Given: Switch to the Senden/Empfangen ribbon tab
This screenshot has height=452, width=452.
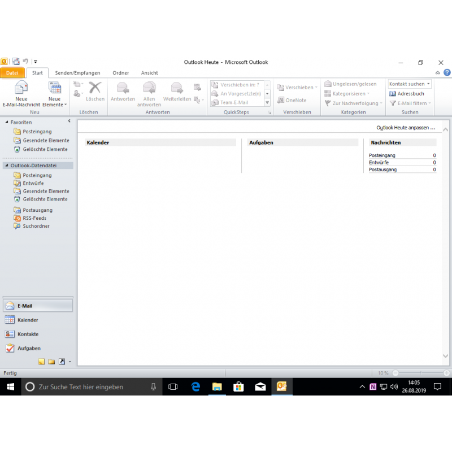Looking at the screenshot, I should click(77, 73).
